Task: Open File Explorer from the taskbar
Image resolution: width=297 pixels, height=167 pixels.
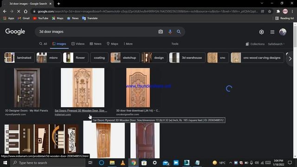Action: 112,163
